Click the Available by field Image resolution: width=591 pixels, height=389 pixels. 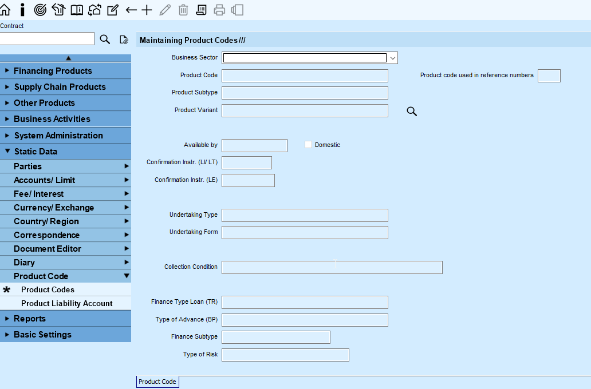254,145
